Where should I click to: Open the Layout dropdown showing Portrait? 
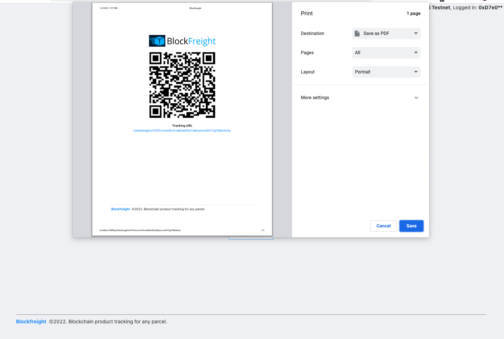click(386, 72)
